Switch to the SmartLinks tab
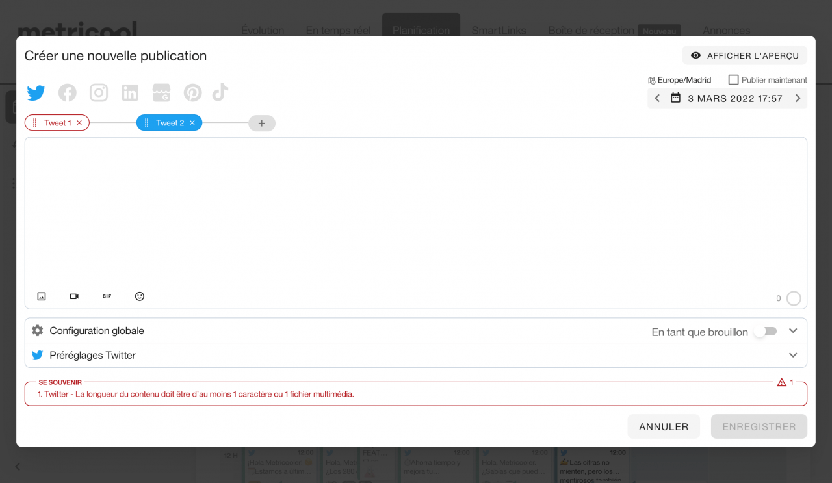Viewport: 832px width, 483px height. click(x=499, y=30)
